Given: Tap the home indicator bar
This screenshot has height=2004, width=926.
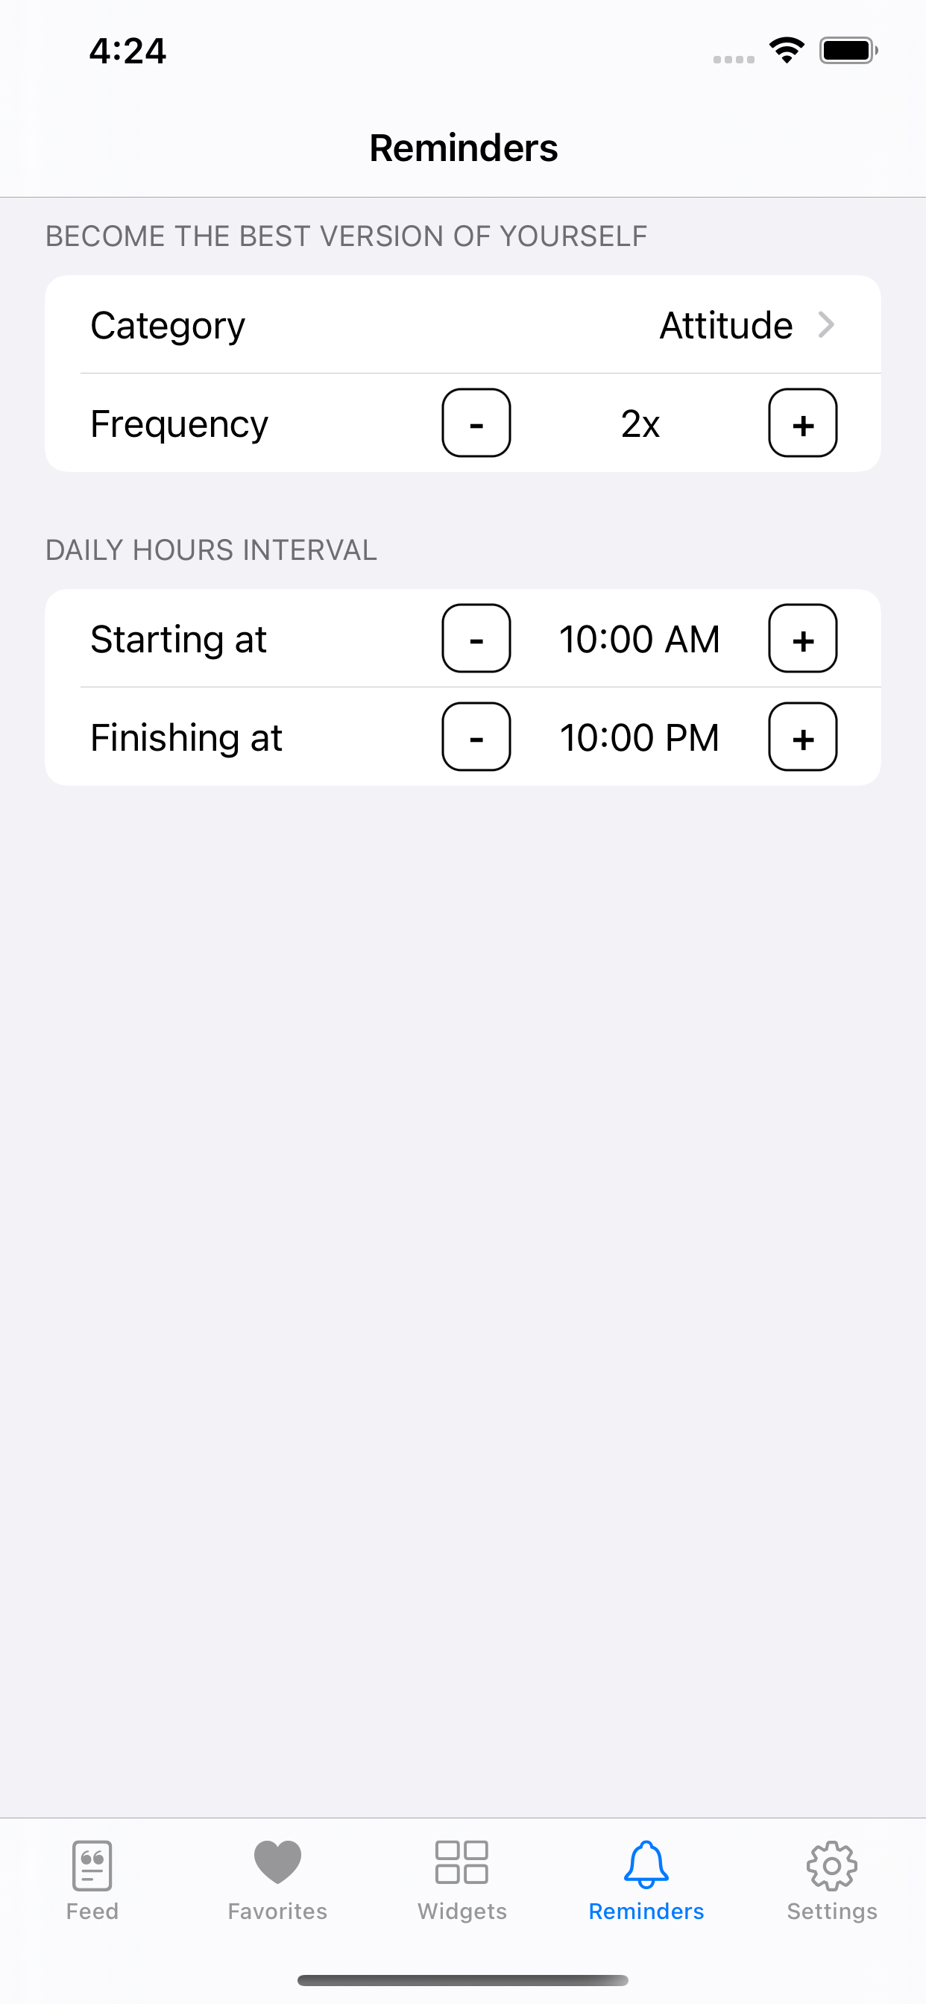Looking at the screenshot, I should click(462, 1980).
